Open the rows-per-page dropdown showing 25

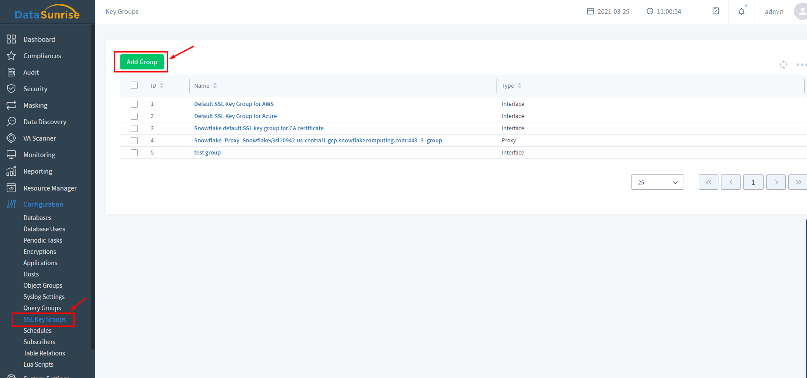657,182
